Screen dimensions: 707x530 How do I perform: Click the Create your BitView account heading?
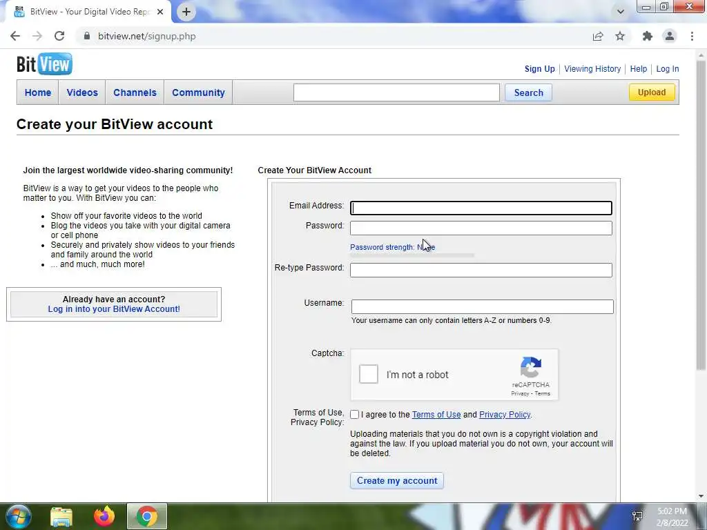point(115,124)
